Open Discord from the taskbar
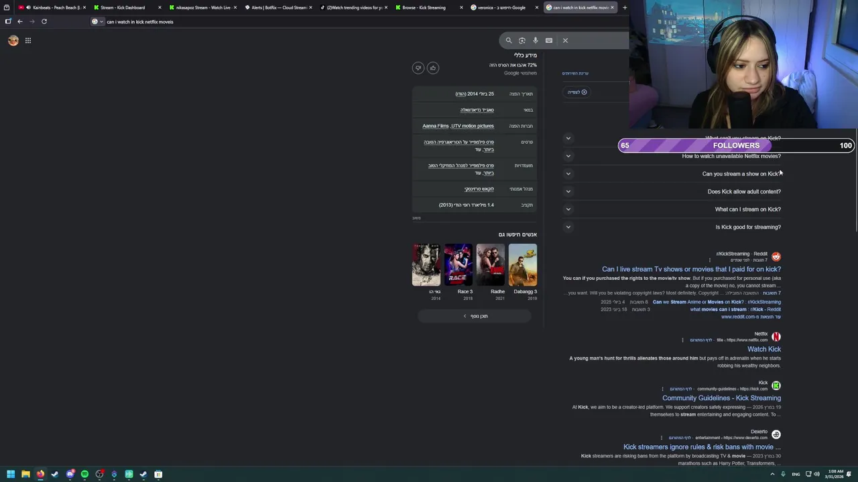858x482 pixels. click(70, 474)
